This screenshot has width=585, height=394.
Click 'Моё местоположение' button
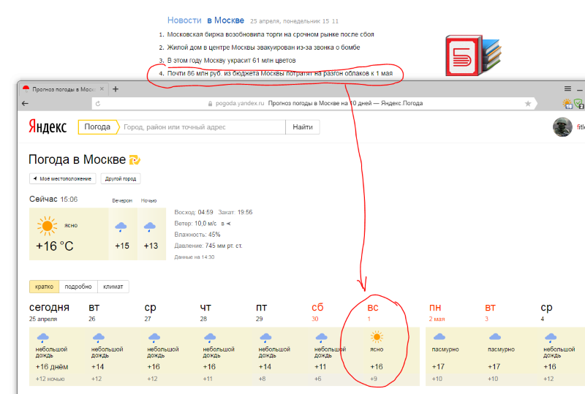click(x=63, y=178)
